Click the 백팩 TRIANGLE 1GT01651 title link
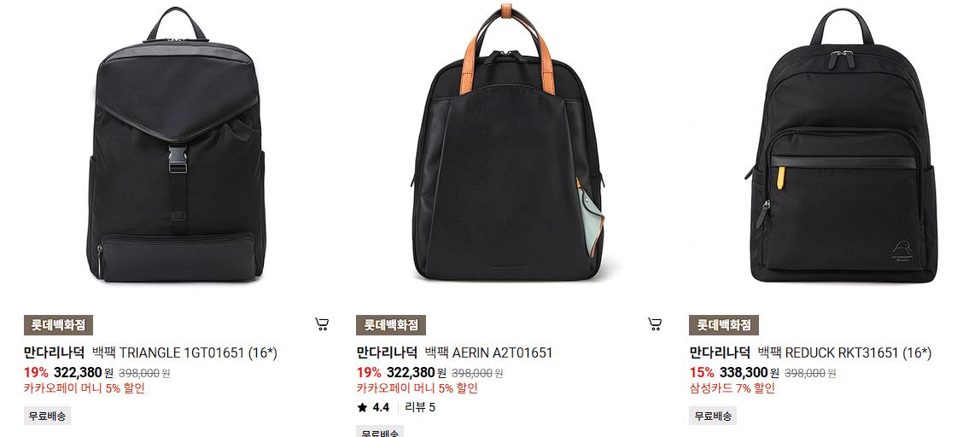Viewport: 963px width, 437px height. click(x=185, y=353)
